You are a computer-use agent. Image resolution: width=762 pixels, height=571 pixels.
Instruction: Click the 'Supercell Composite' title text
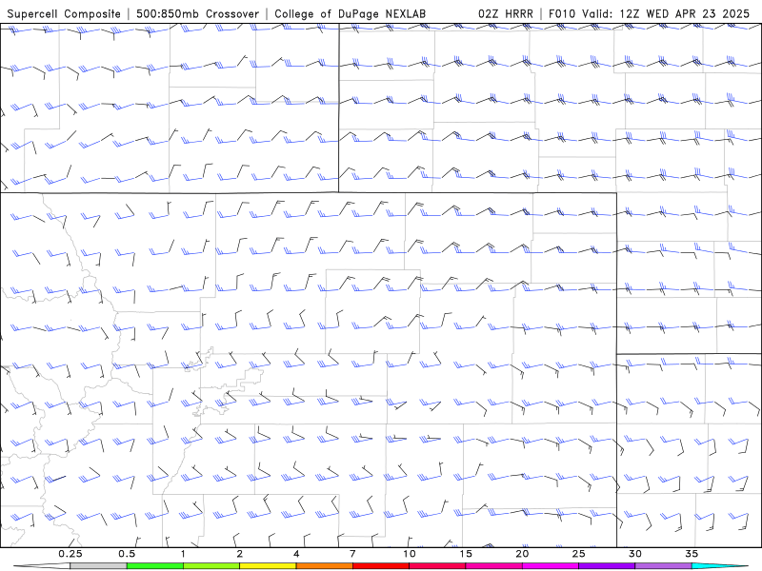[64, 13]
